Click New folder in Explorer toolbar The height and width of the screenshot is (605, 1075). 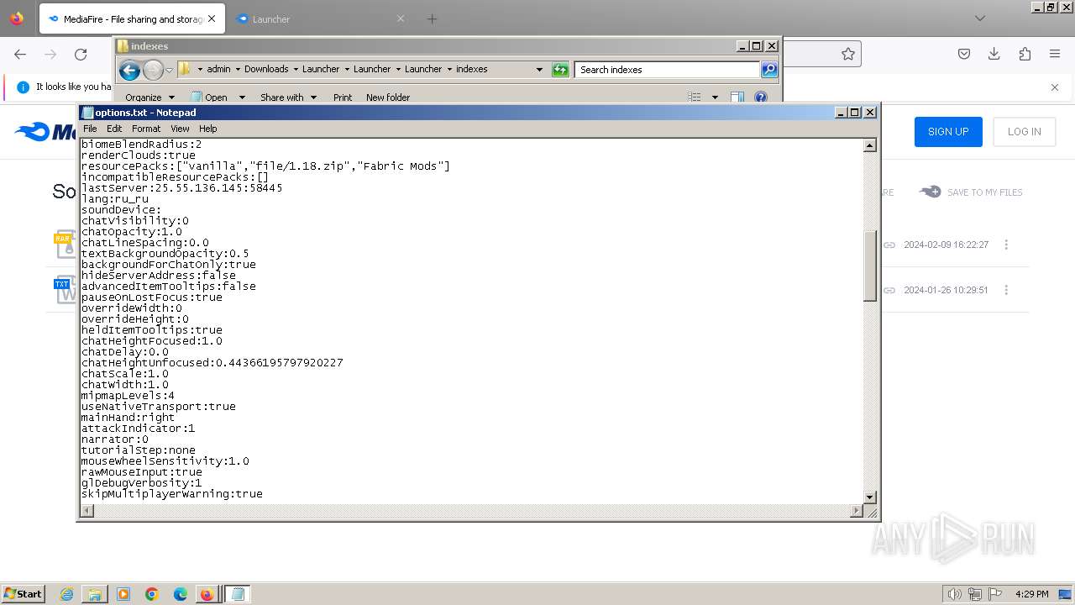[x=388, y=97]
